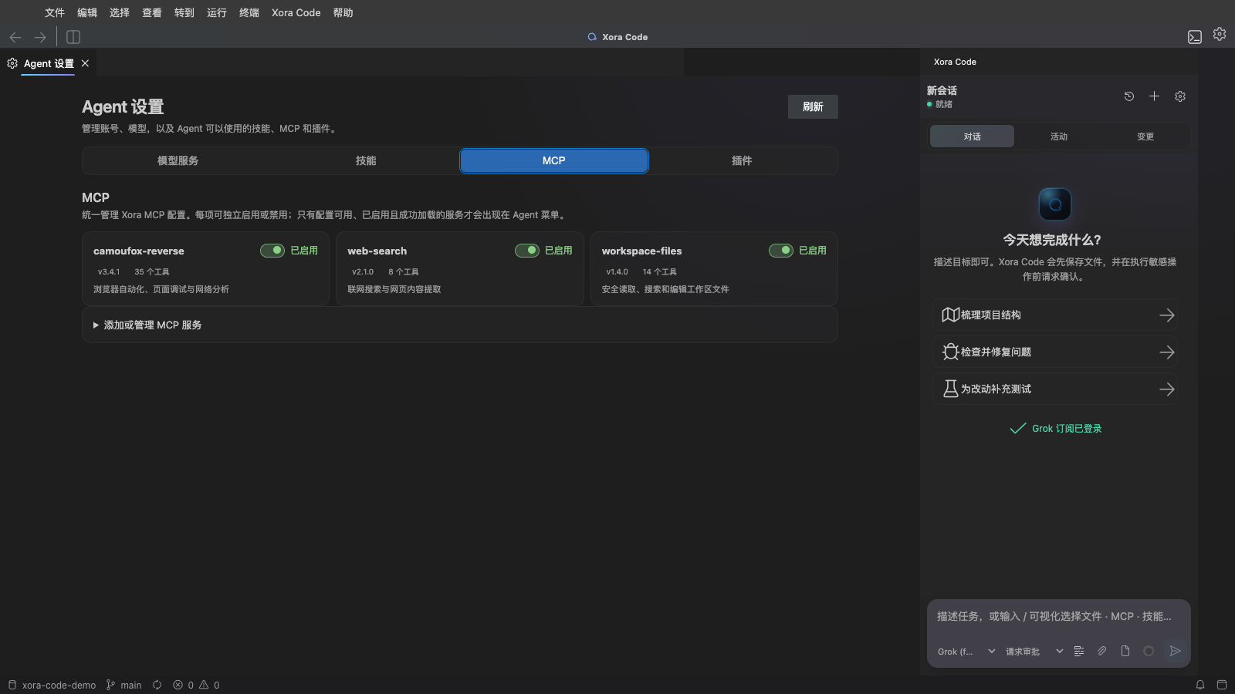1235x694 pixels.
Task: Click the document icon in chat input
Action: click(x=1125, y=652)
